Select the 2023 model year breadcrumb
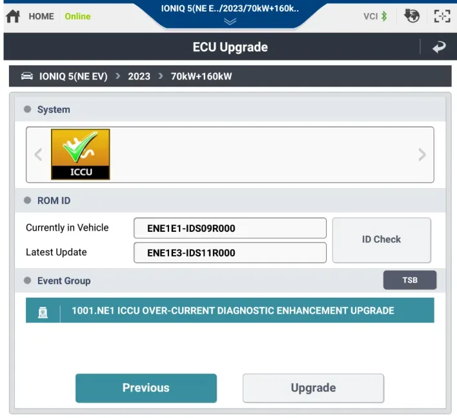Screen dimensions: 457x418 139,76
